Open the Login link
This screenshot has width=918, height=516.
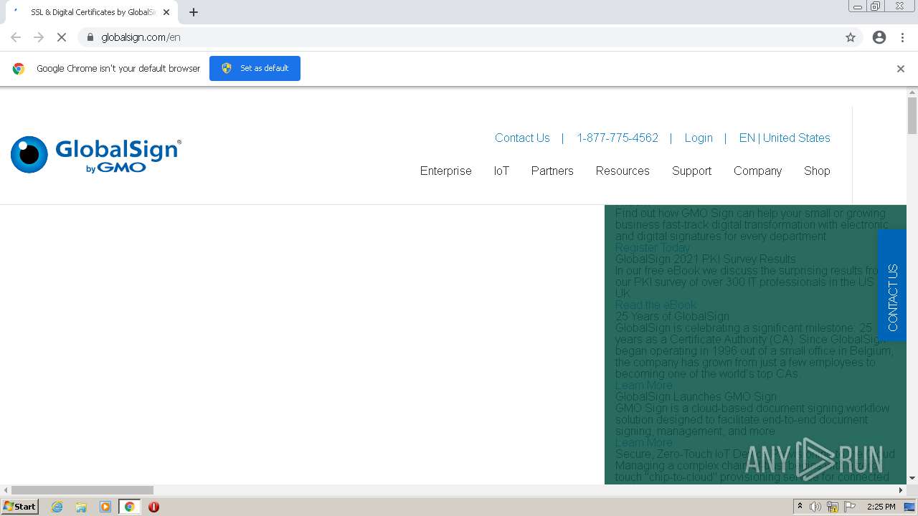[x=699, y=138]
